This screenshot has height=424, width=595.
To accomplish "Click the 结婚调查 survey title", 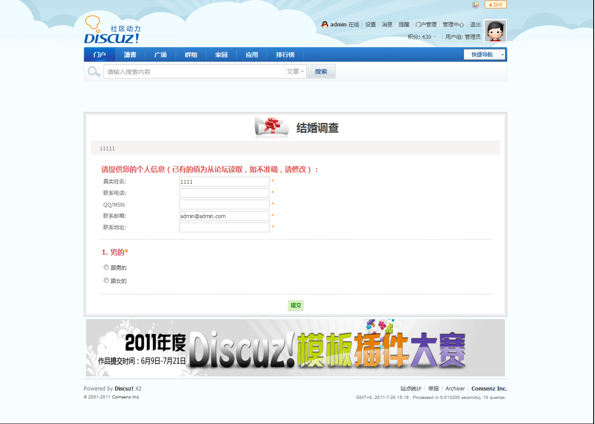I will point(318,128).
